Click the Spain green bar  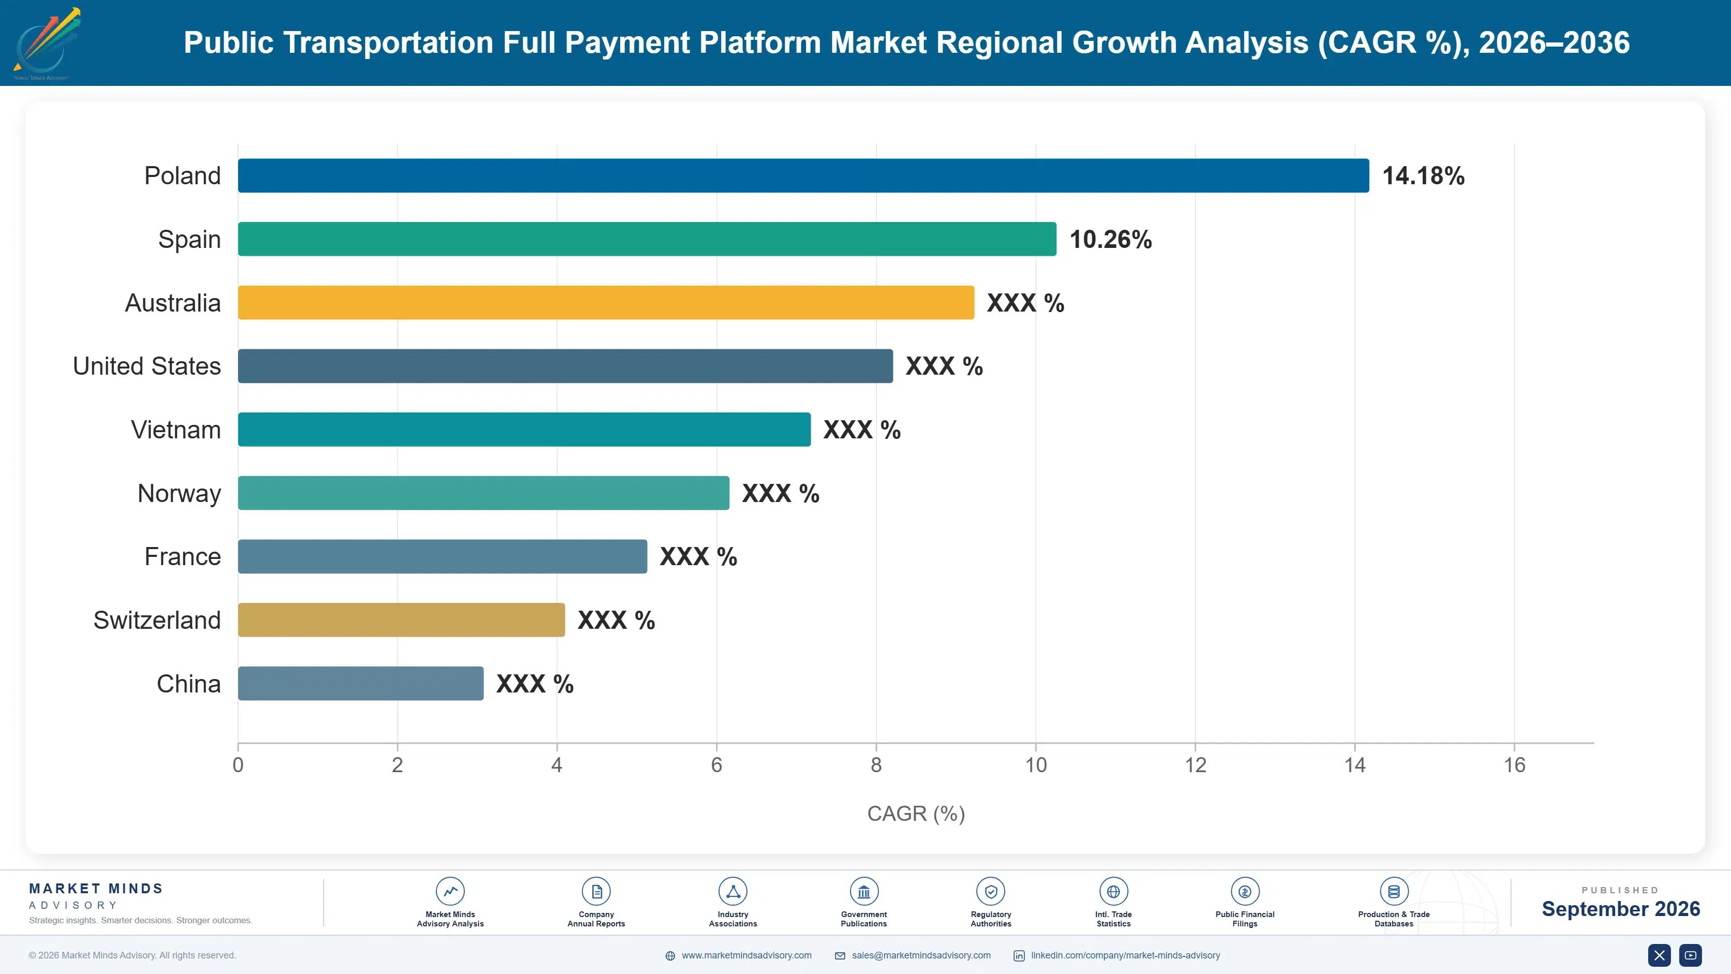pos(647,239)
